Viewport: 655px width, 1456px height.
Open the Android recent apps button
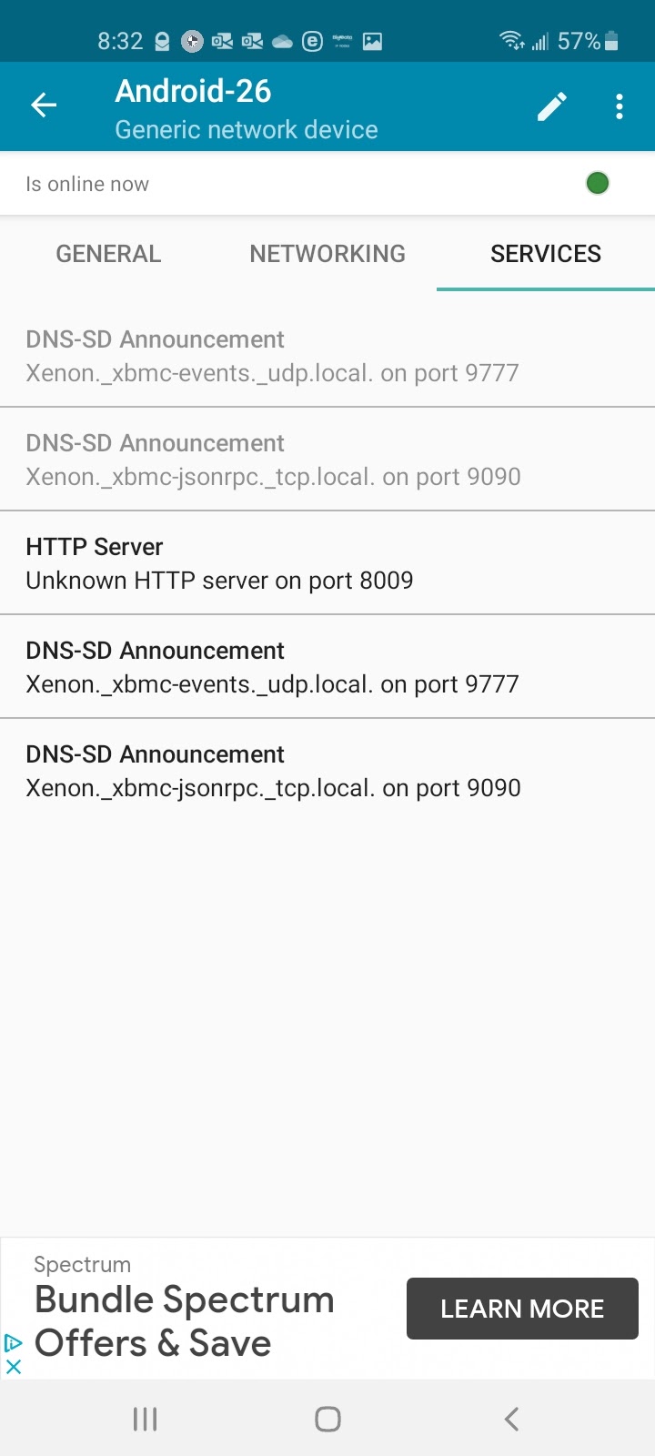pyautogui.click(x=145, y=1419)
